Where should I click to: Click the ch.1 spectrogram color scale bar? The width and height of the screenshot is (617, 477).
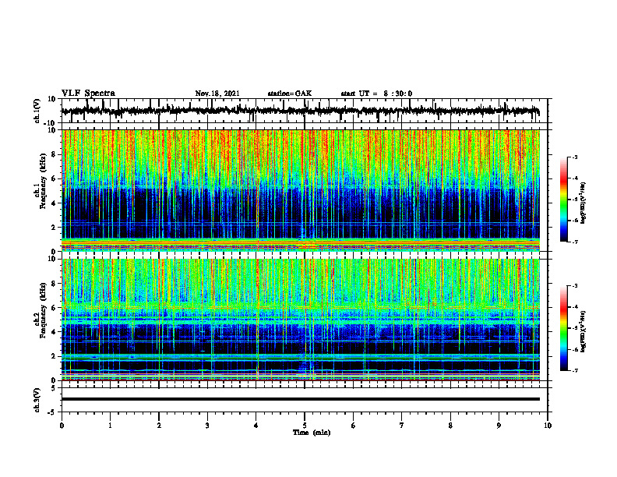(563, 200)
